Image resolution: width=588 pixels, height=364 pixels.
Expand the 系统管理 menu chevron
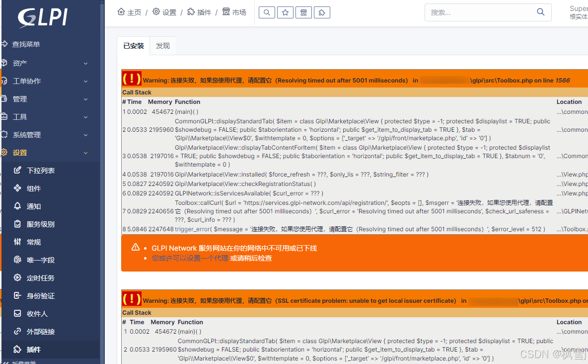[85, 135]
